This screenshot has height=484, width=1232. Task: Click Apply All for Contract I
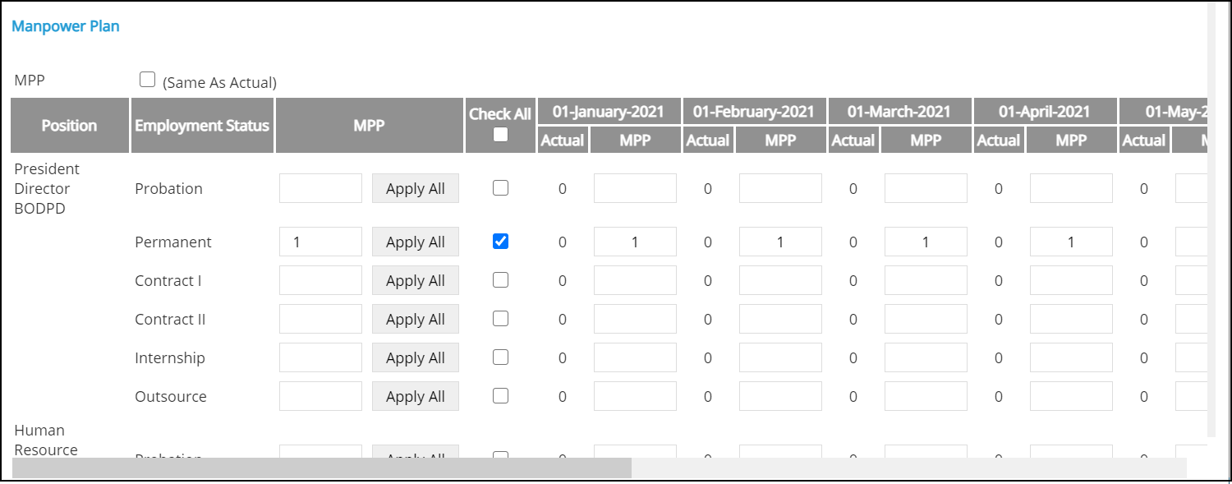point(415,280)
